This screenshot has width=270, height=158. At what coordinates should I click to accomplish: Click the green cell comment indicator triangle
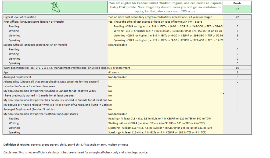coord(224,94)
